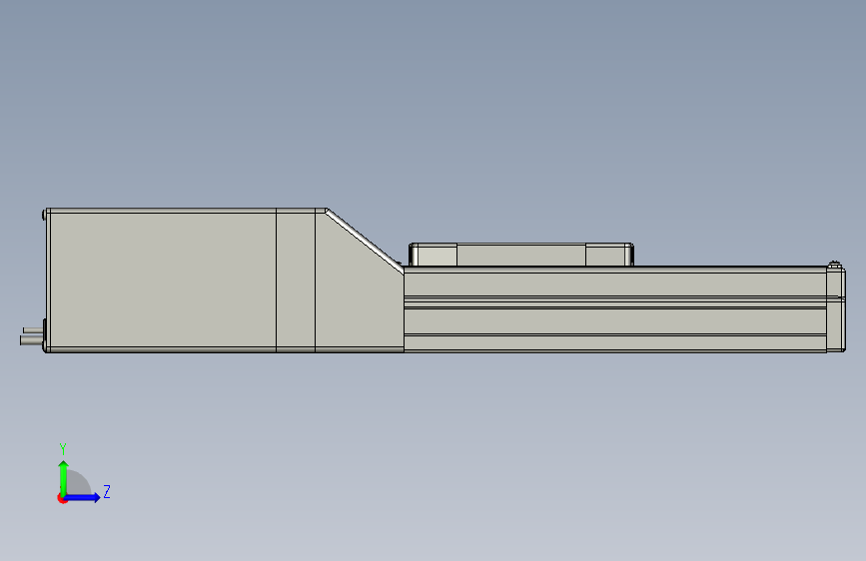Select the end cap at the rail's right end
Screen dimensions: 866x561
(836, 308)
